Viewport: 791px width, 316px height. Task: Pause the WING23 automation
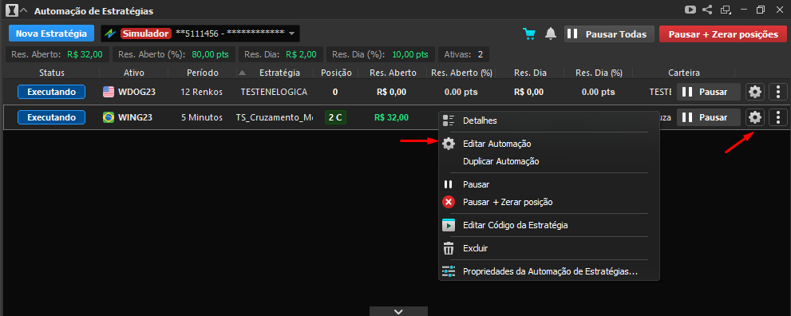[x=708, y=117]
